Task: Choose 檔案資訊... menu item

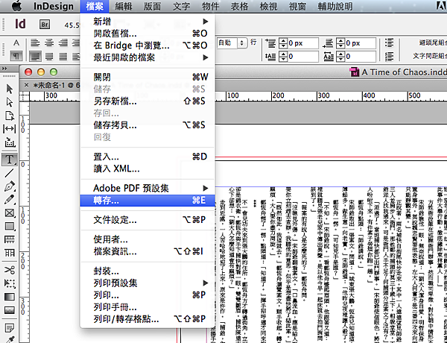Action: tap(147, 252)
